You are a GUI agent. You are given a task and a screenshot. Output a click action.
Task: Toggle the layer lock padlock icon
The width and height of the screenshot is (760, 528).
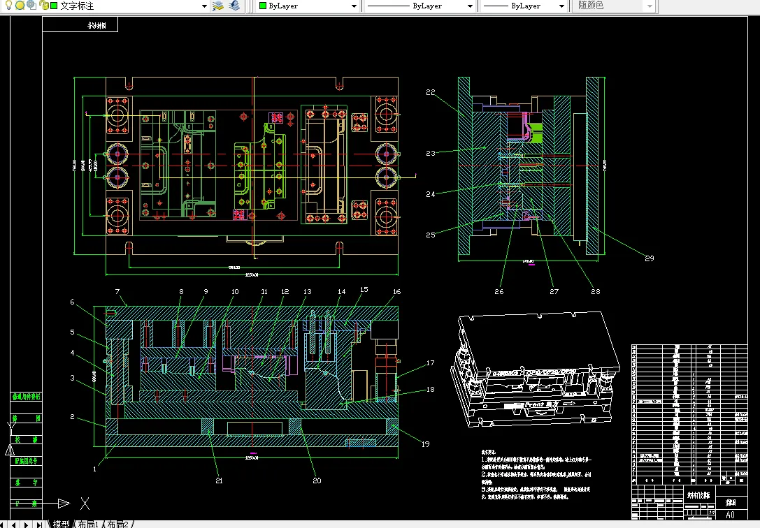tap(43, 6)
